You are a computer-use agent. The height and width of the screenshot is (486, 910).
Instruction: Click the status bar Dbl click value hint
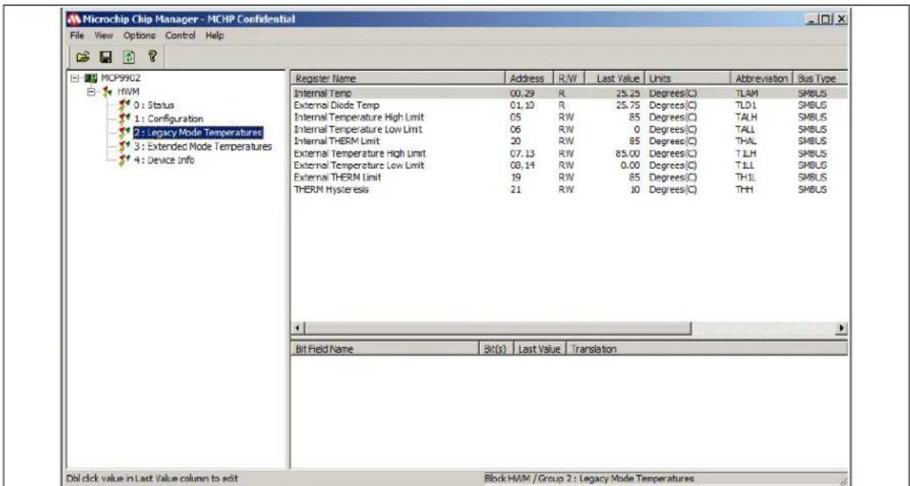click(x=153, y=479)
